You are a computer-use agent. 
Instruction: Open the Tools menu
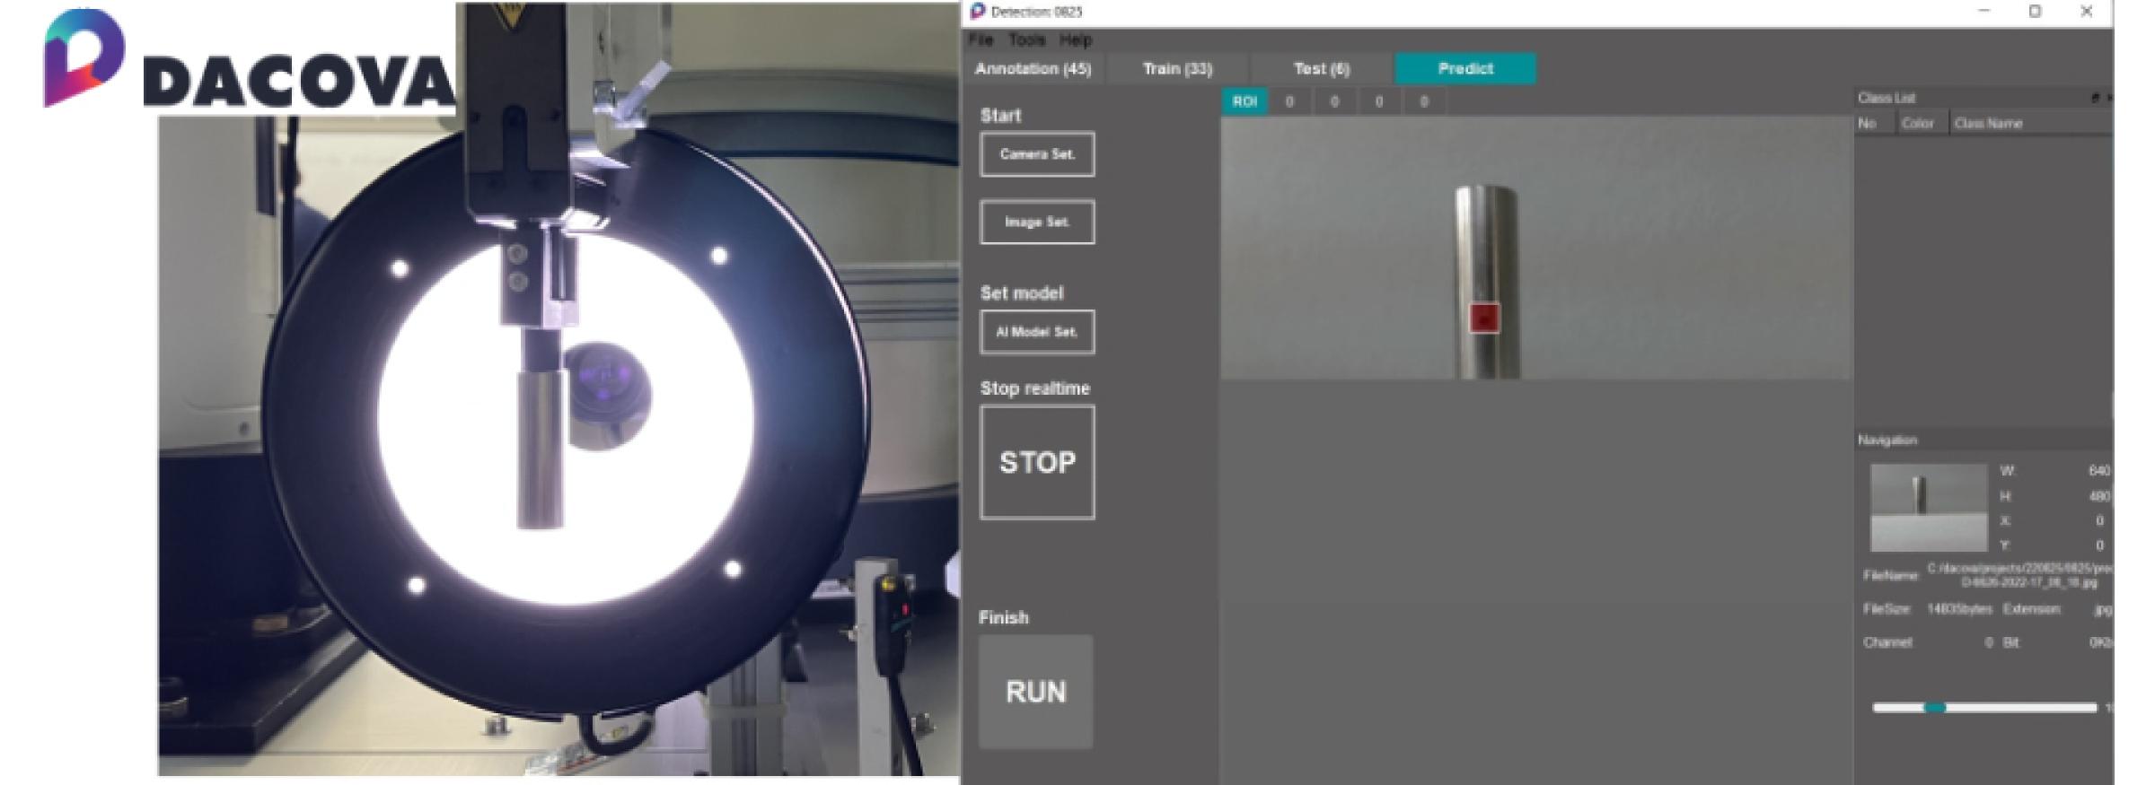(x=1026, y=40)
